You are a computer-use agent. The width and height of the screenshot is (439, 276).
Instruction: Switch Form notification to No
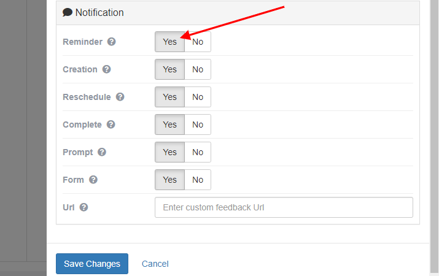click(x=198, y=180)
